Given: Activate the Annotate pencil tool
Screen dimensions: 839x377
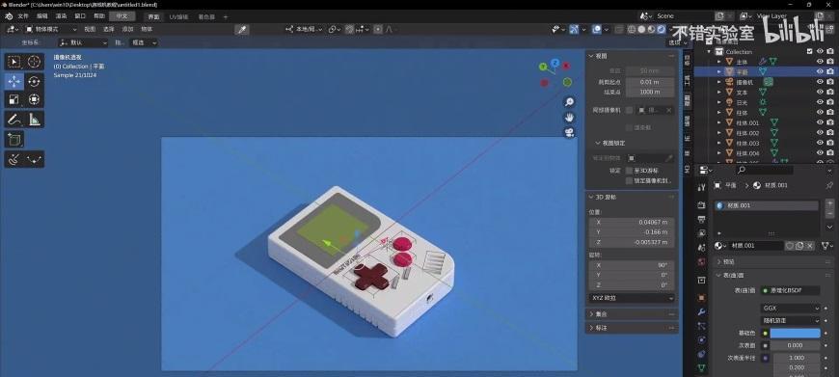Looking at the screenshot, I should [14, 120].
